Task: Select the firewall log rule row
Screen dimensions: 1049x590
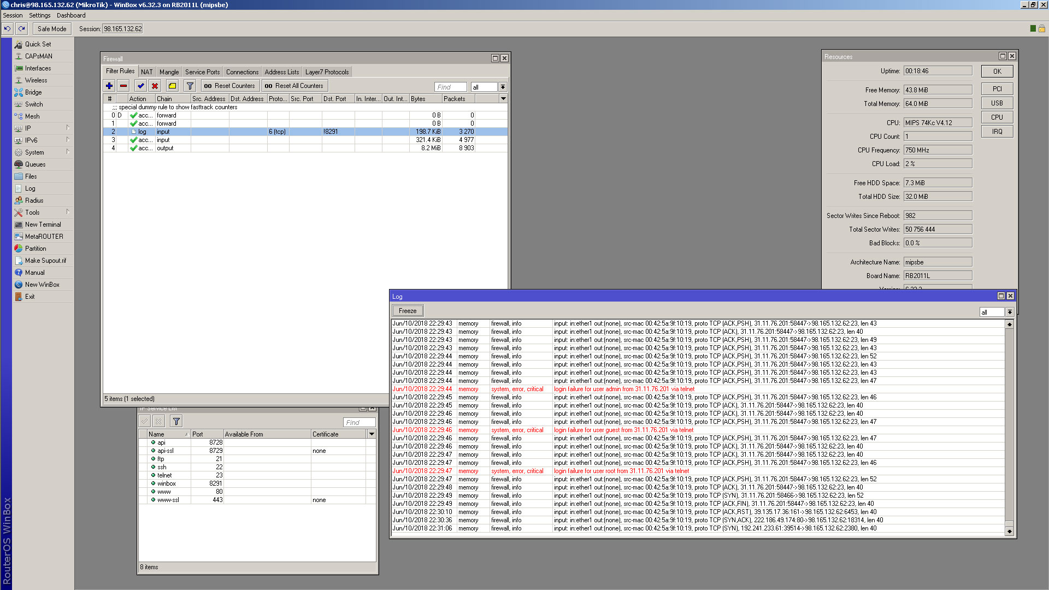Action: [305, 132]
